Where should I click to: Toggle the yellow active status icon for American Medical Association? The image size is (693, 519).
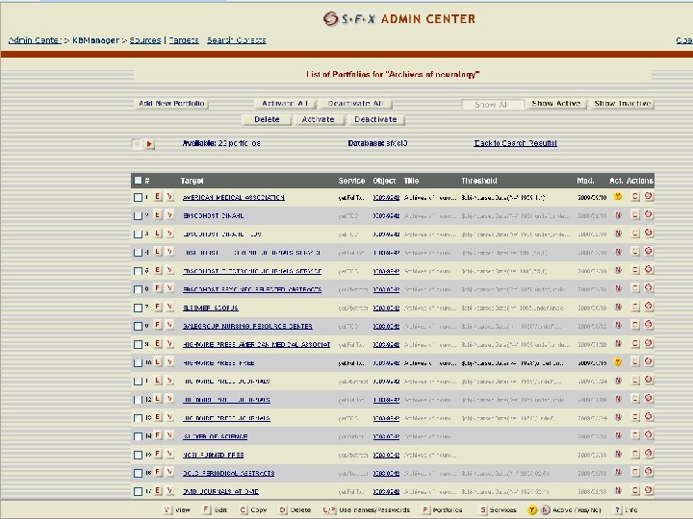click(x=618, y=197)
